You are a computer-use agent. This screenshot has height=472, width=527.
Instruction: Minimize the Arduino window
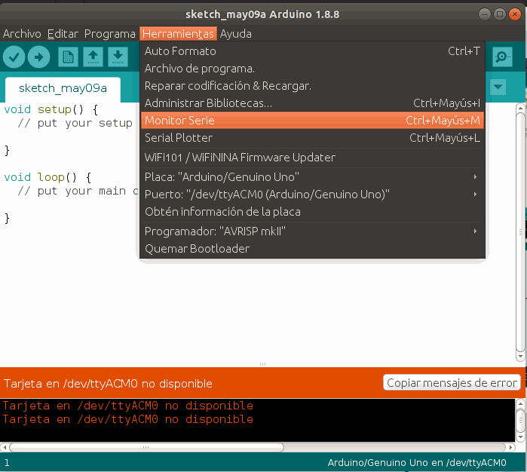(x=485, y=14)
